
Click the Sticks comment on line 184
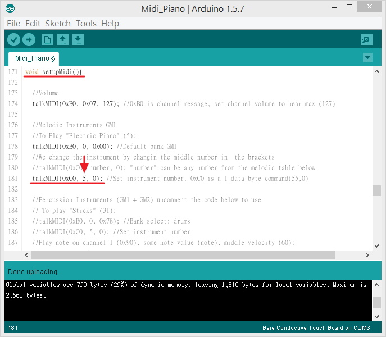tap(74, 211)
